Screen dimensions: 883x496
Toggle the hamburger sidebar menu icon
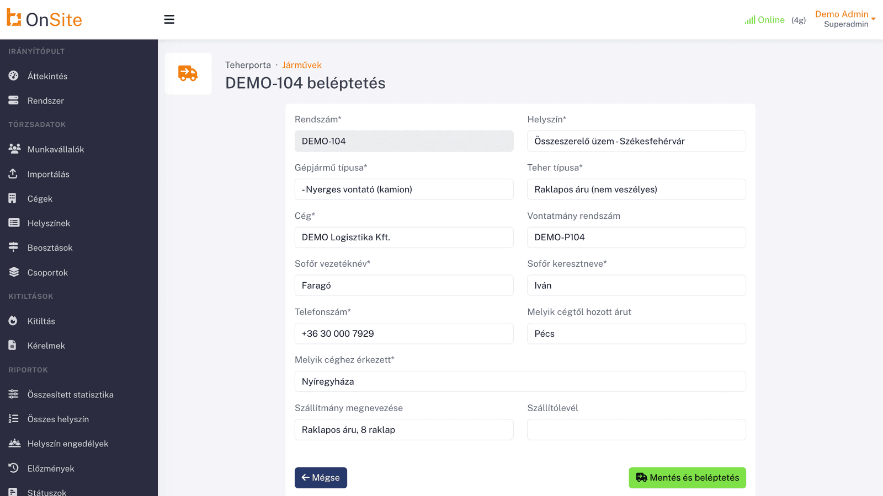(169, 19)
